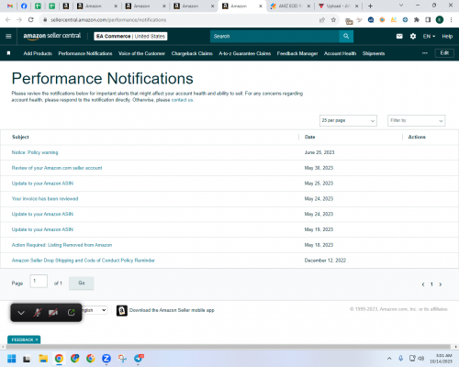Turn on the camera in the floating toolbar
The width and height of the screenshot is (459, 367).
tap(53, 313)
